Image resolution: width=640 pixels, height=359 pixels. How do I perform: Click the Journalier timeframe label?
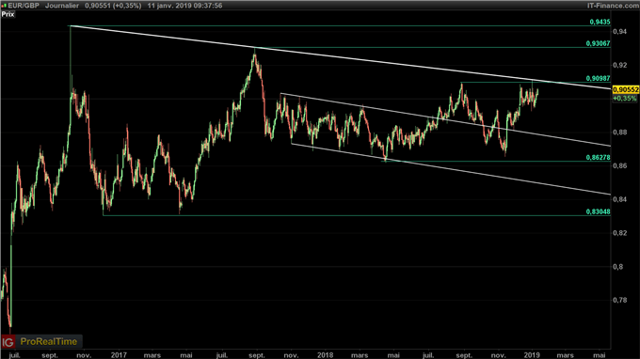[62, 6]
